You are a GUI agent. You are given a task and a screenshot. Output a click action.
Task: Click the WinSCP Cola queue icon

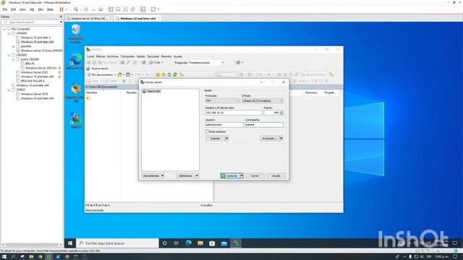(151, 63)
